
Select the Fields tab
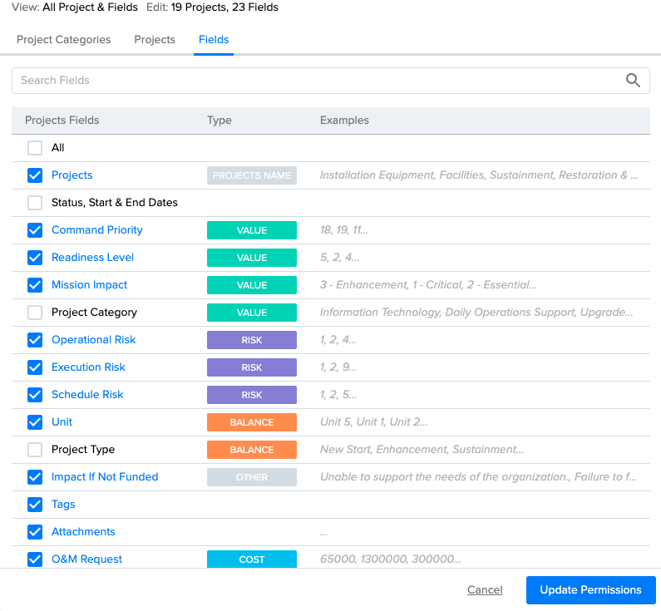click(x=214, y=40)
